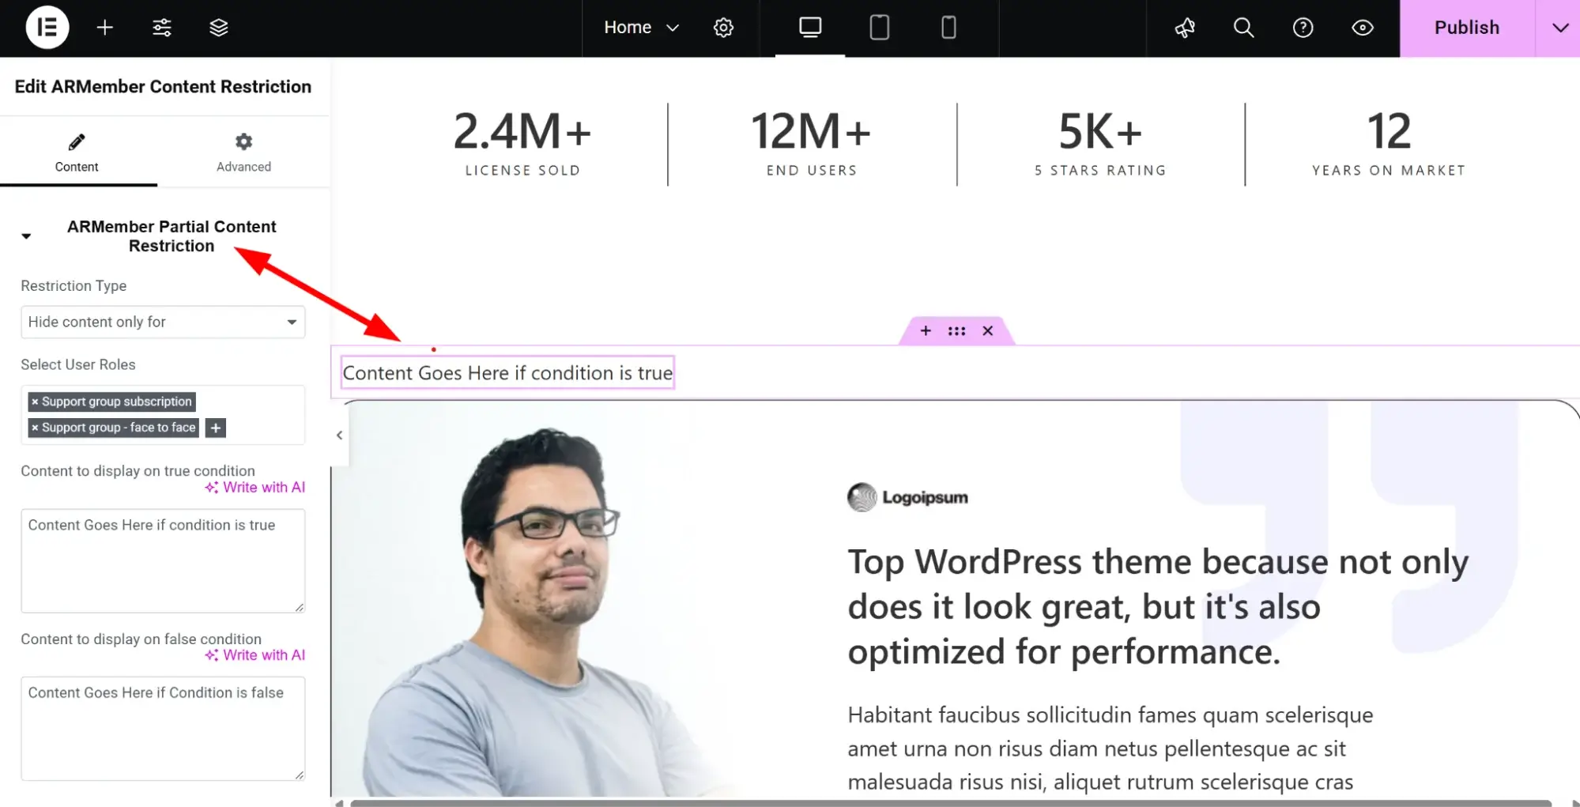Click the Habitant faucibus paragraph text

point(1111,749)
